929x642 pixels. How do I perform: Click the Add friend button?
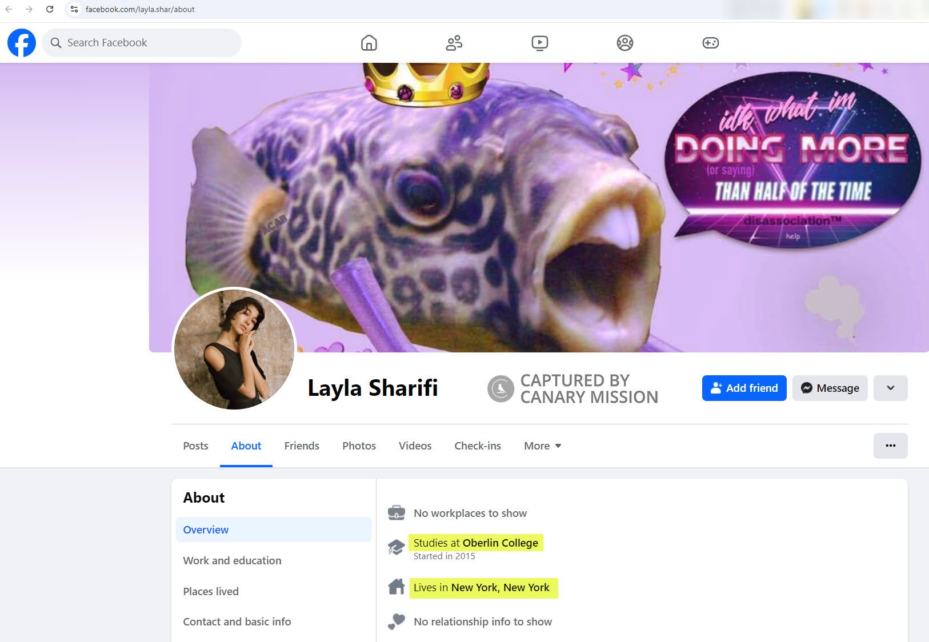coord(744,388)
